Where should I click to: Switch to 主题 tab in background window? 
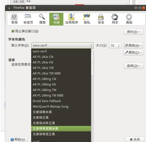[15, 1]
